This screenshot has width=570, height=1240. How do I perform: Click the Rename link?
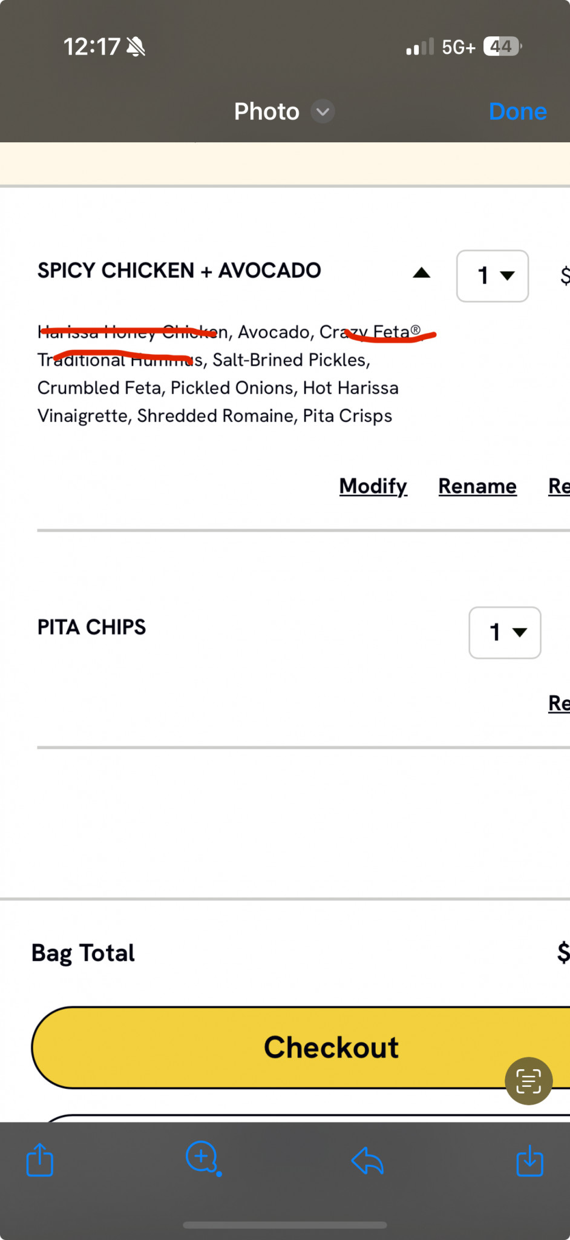(477, 486)
